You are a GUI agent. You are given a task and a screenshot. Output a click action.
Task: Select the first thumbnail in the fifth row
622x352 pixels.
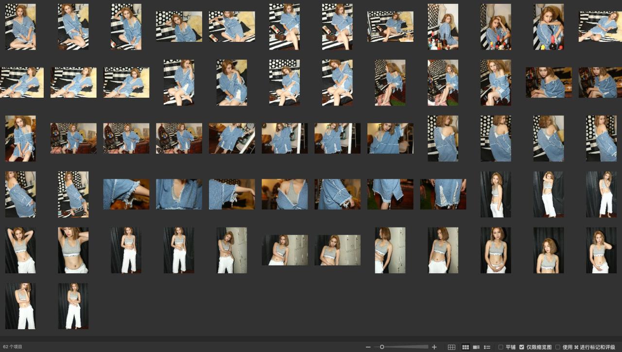click(x=20, y=250)
